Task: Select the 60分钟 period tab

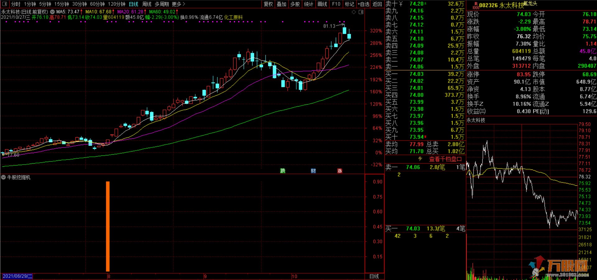Action: 97,4
